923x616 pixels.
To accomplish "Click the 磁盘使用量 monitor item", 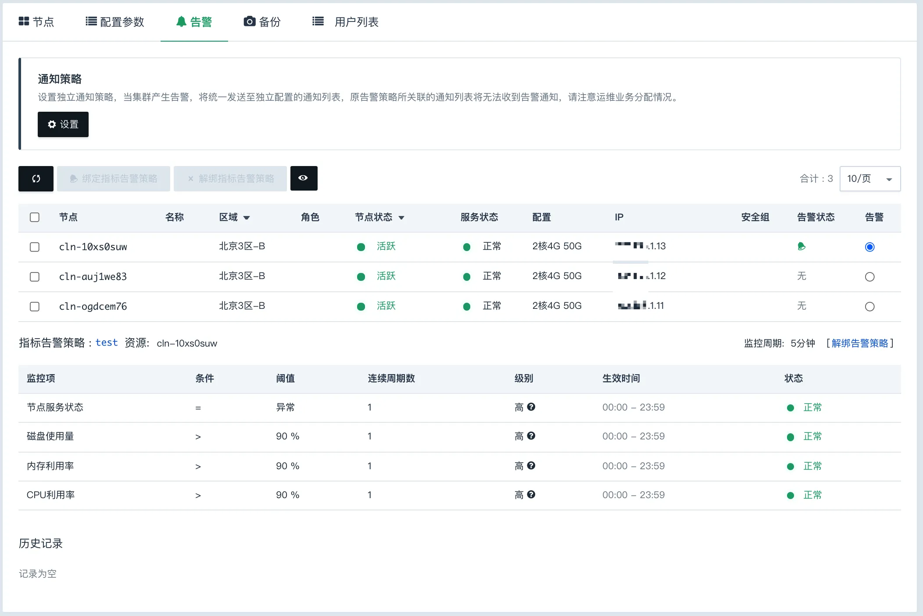I will coord(50,436).
